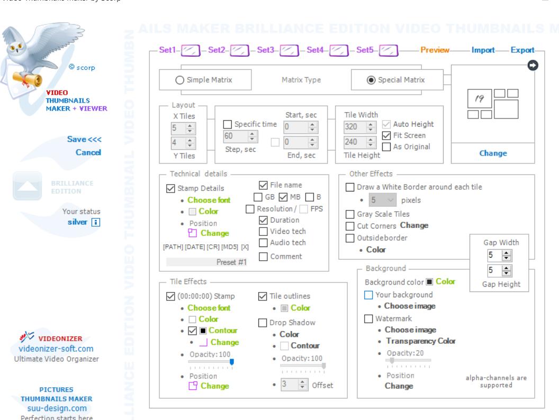559x420 pixels.
Task: Enable the Gray Scale Tiles checkbox
Action: (x=350, y=214)
